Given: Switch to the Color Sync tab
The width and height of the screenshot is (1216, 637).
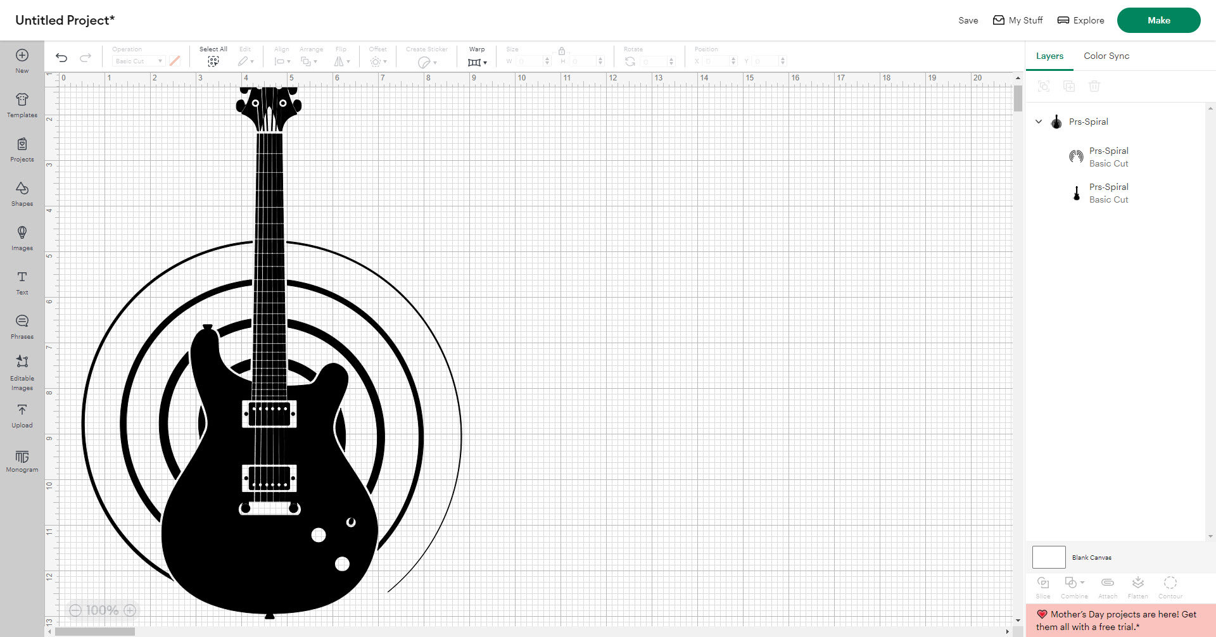Looking at the screenshot, I should click(1106, 56).
